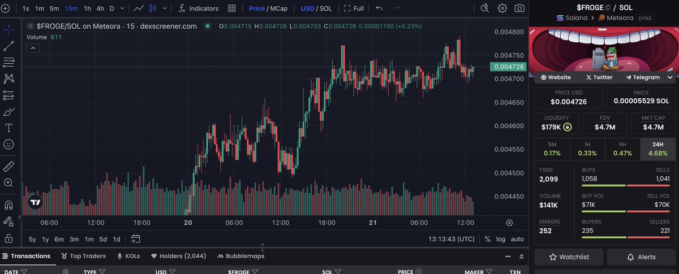Viewport: 679px width, 274px height.
Task: Open the token Telegram link
Action: pyautogui.click(x=642, y=77)
